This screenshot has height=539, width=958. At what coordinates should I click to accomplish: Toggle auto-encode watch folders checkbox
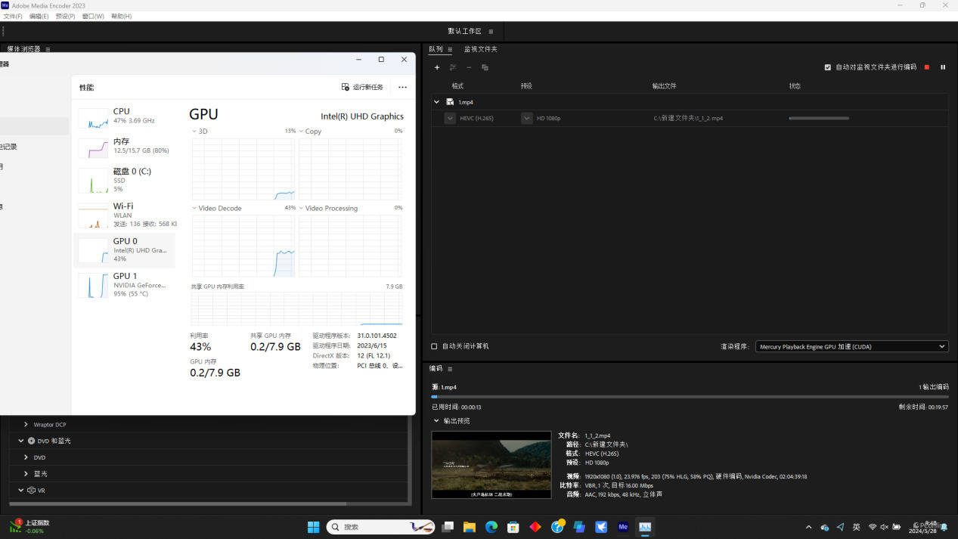827,67
